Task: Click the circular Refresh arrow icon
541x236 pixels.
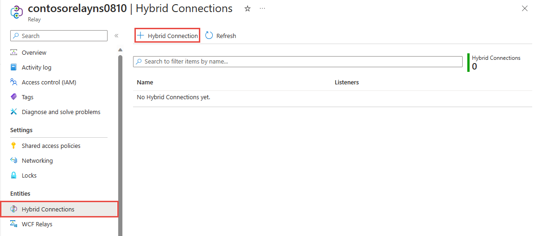Action: [x=209, y=36]
